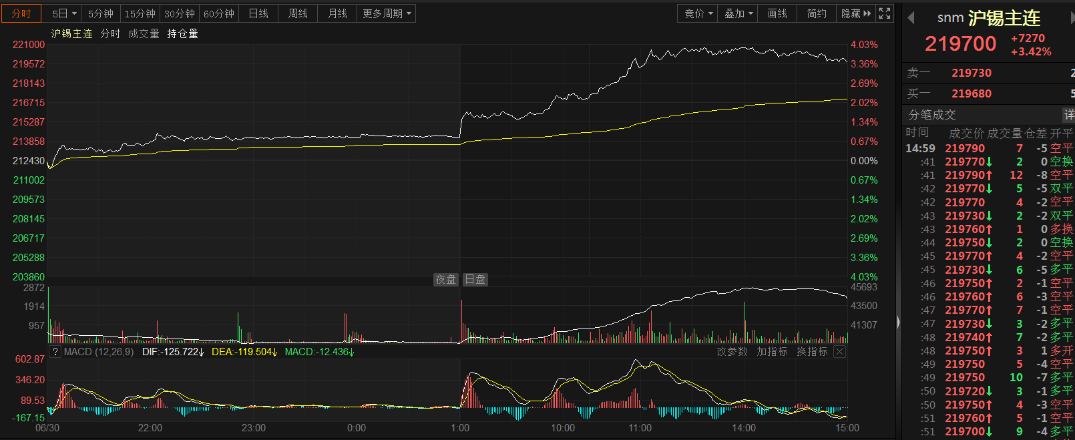The height and width of the screenshot is (440, 1075).
Task: Click the MACD help question mark icon
Action: (x=55, y=352)
